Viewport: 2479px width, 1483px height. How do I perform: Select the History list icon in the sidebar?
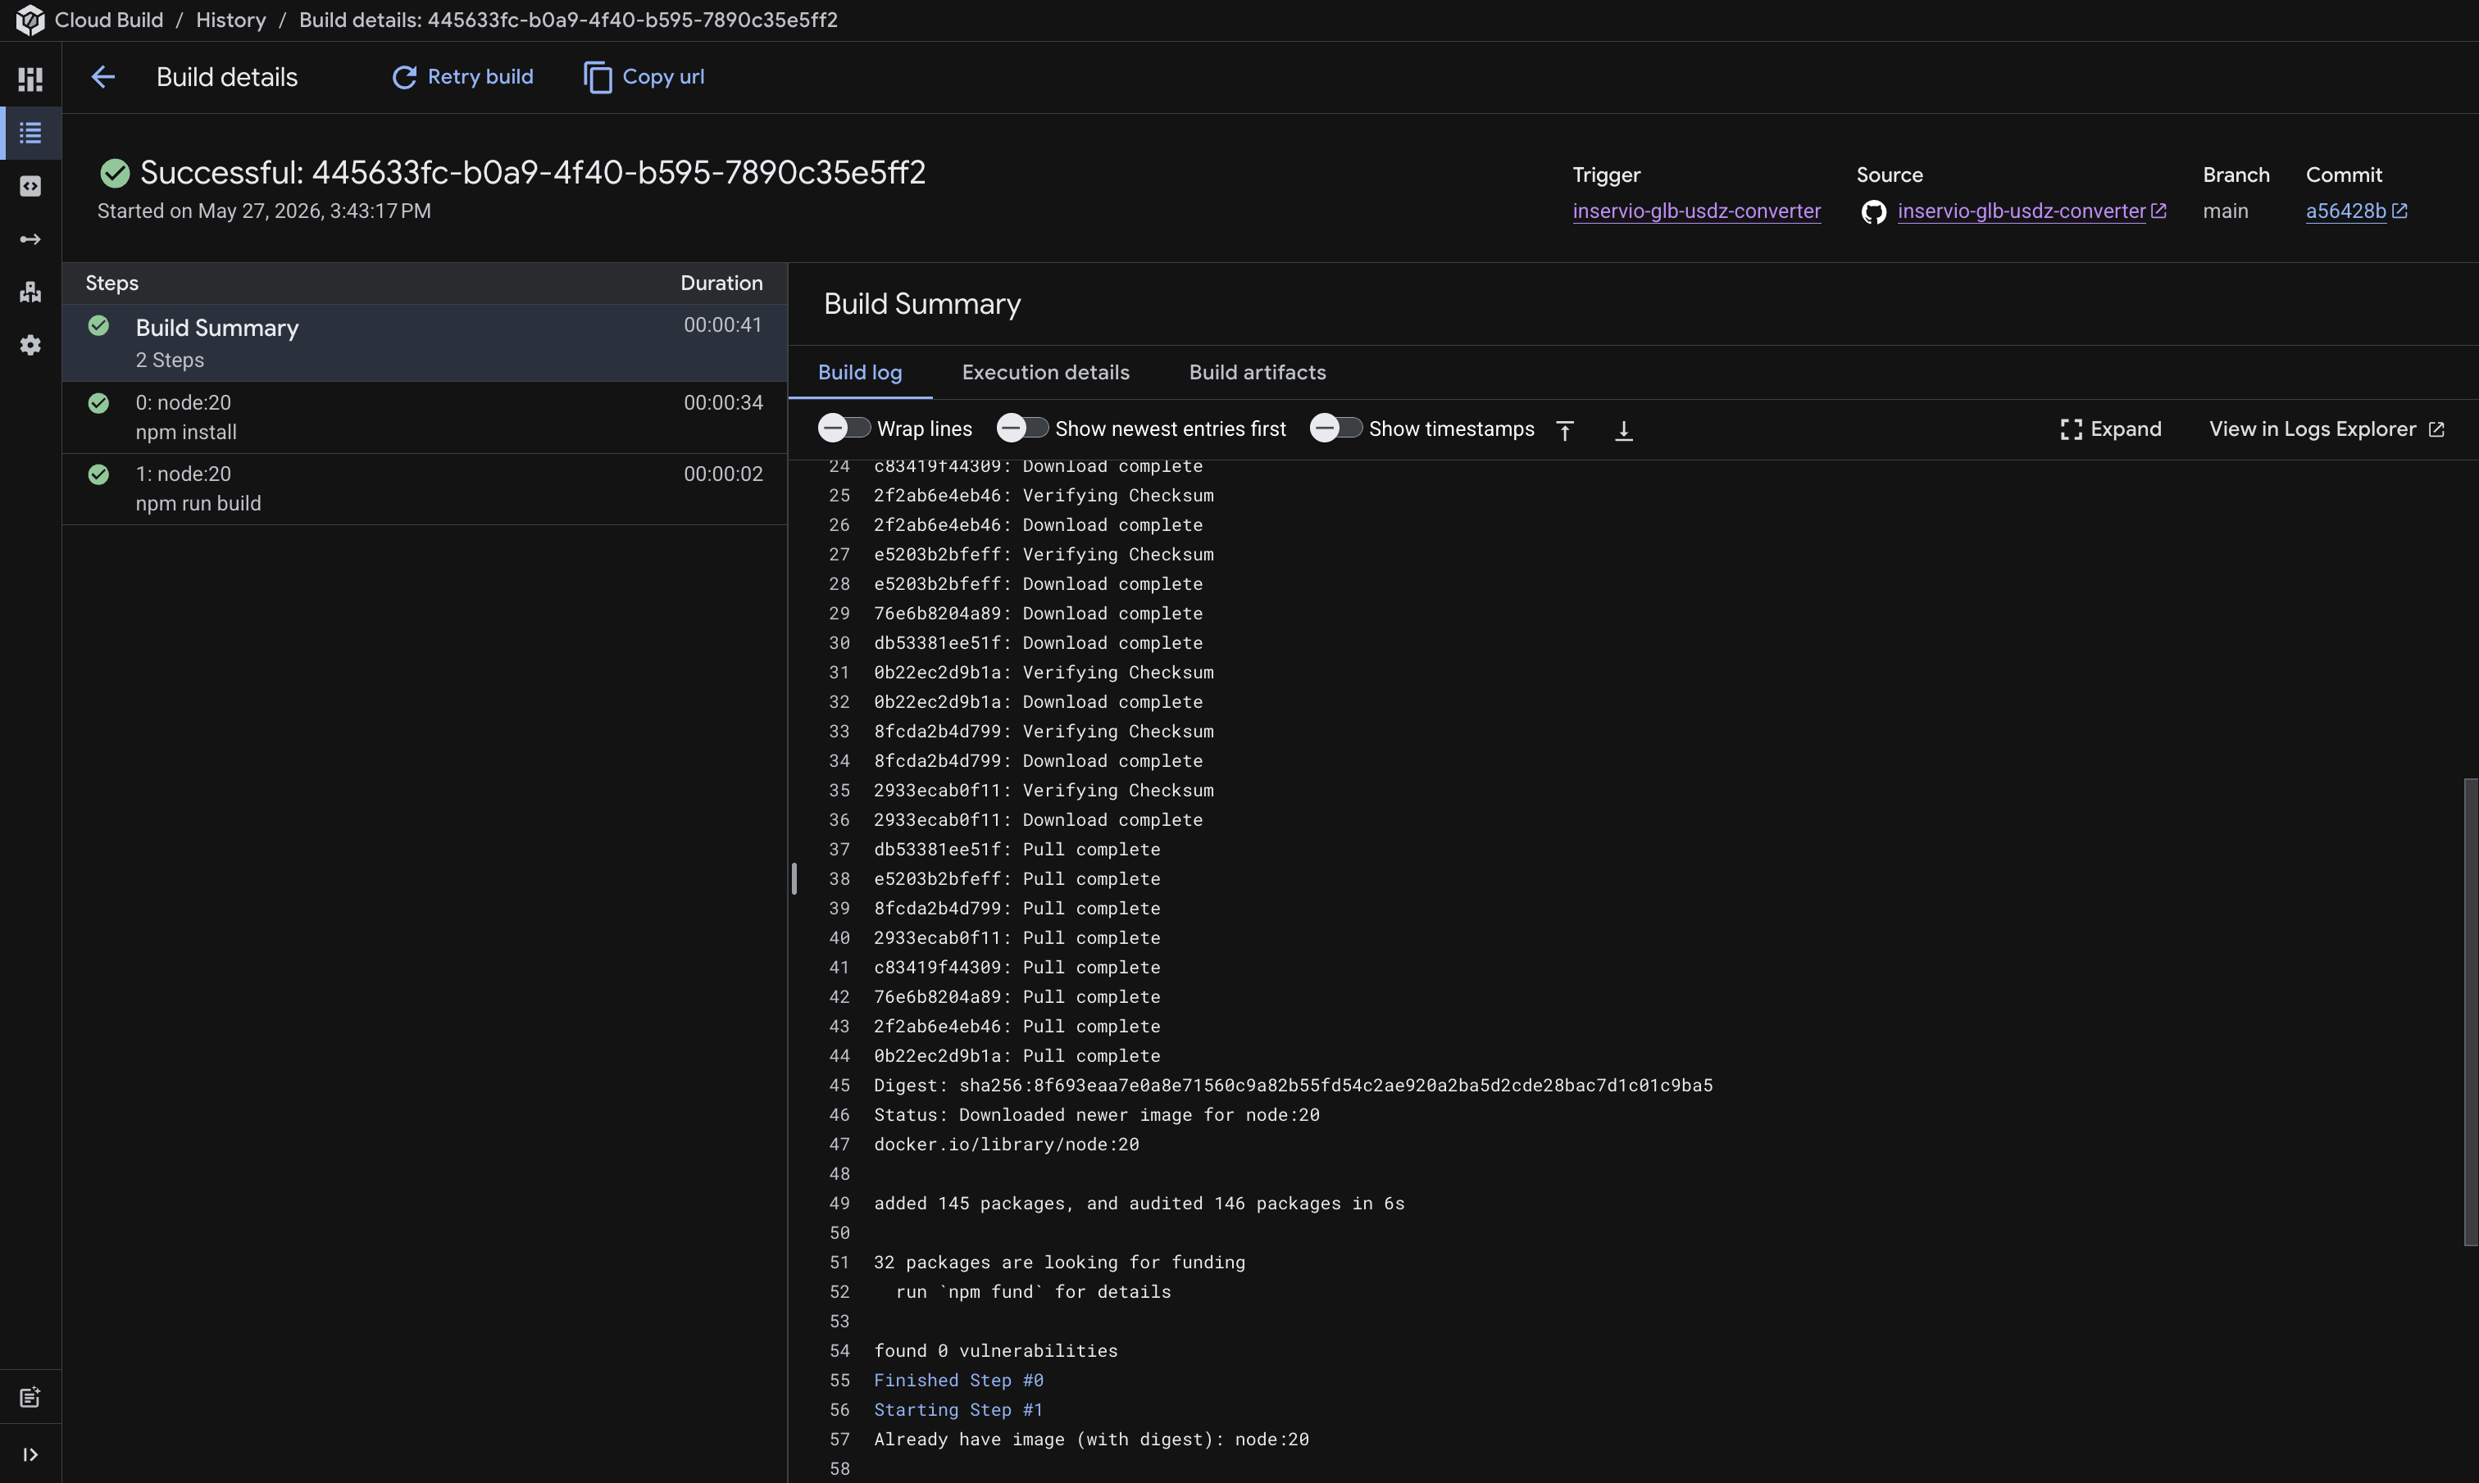click(x=30, y=133)
